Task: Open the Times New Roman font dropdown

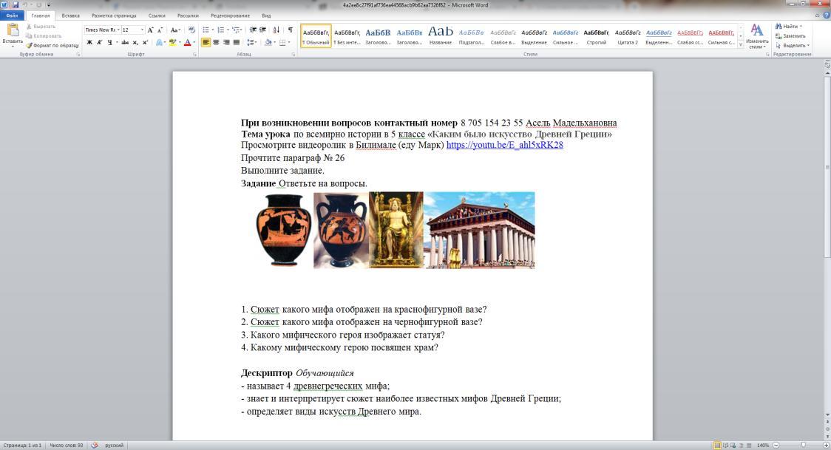Action: 117,30
